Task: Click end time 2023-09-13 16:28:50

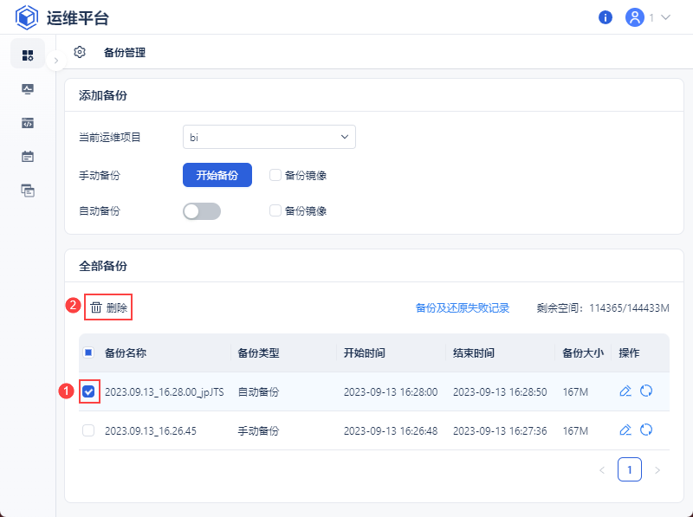Action: [x=500, y=392]
